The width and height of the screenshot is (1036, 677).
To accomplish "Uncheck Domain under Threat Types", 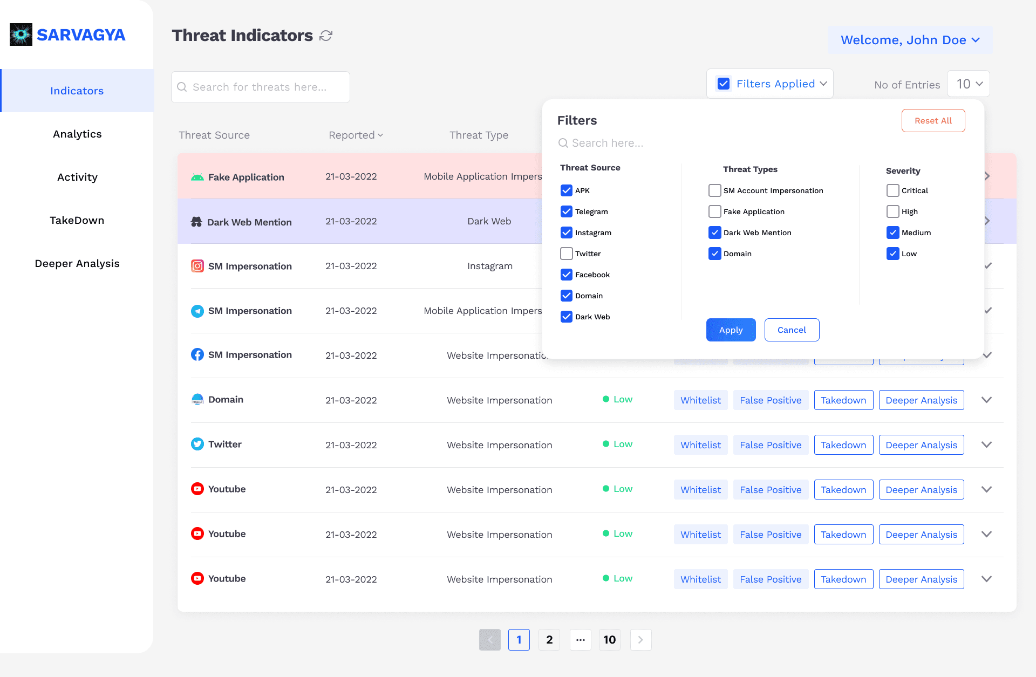I will (715, 254).
